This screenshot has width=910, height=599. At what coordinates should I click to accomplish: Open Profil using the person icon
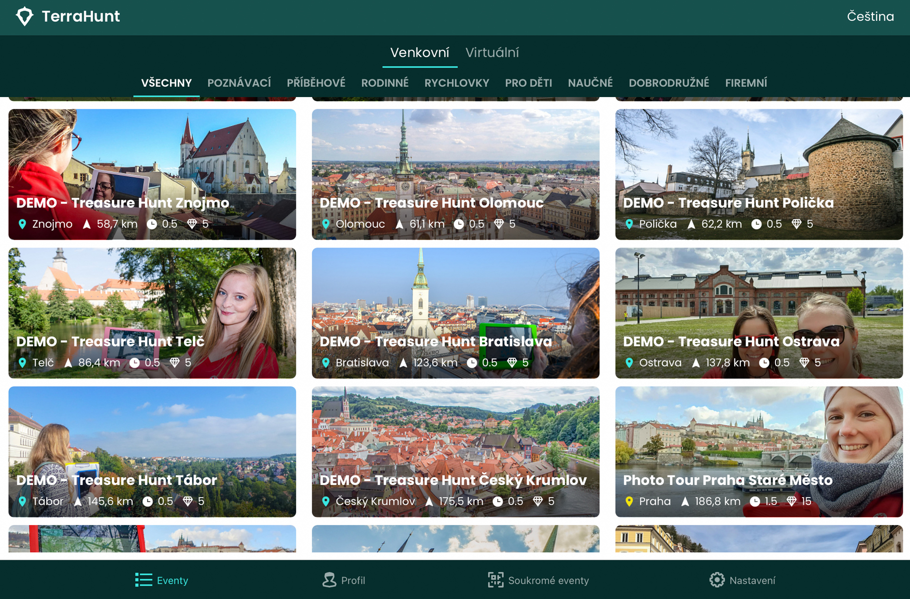tap(329, 580)
